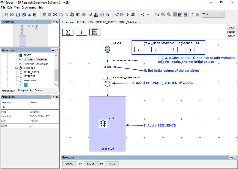Switch to the BLOCK workspace tab
The width and height of the screenshot is (238, 169).
81,22
